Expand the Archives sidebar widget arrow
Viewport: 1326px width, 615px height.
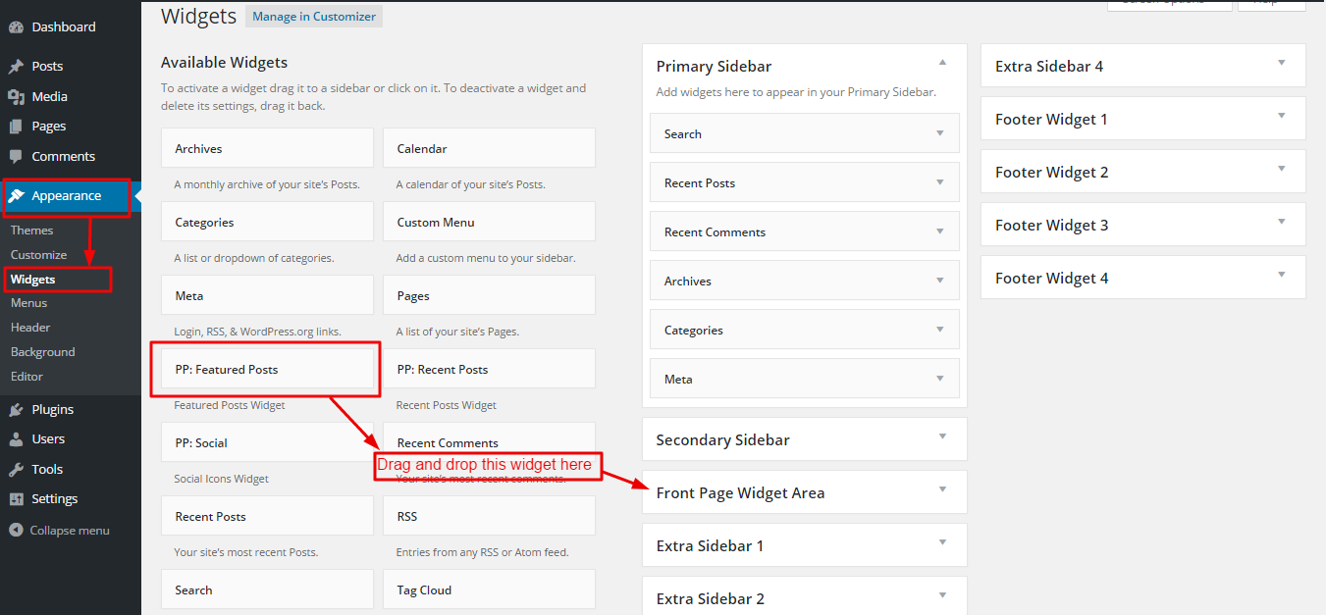click(940, 281)
